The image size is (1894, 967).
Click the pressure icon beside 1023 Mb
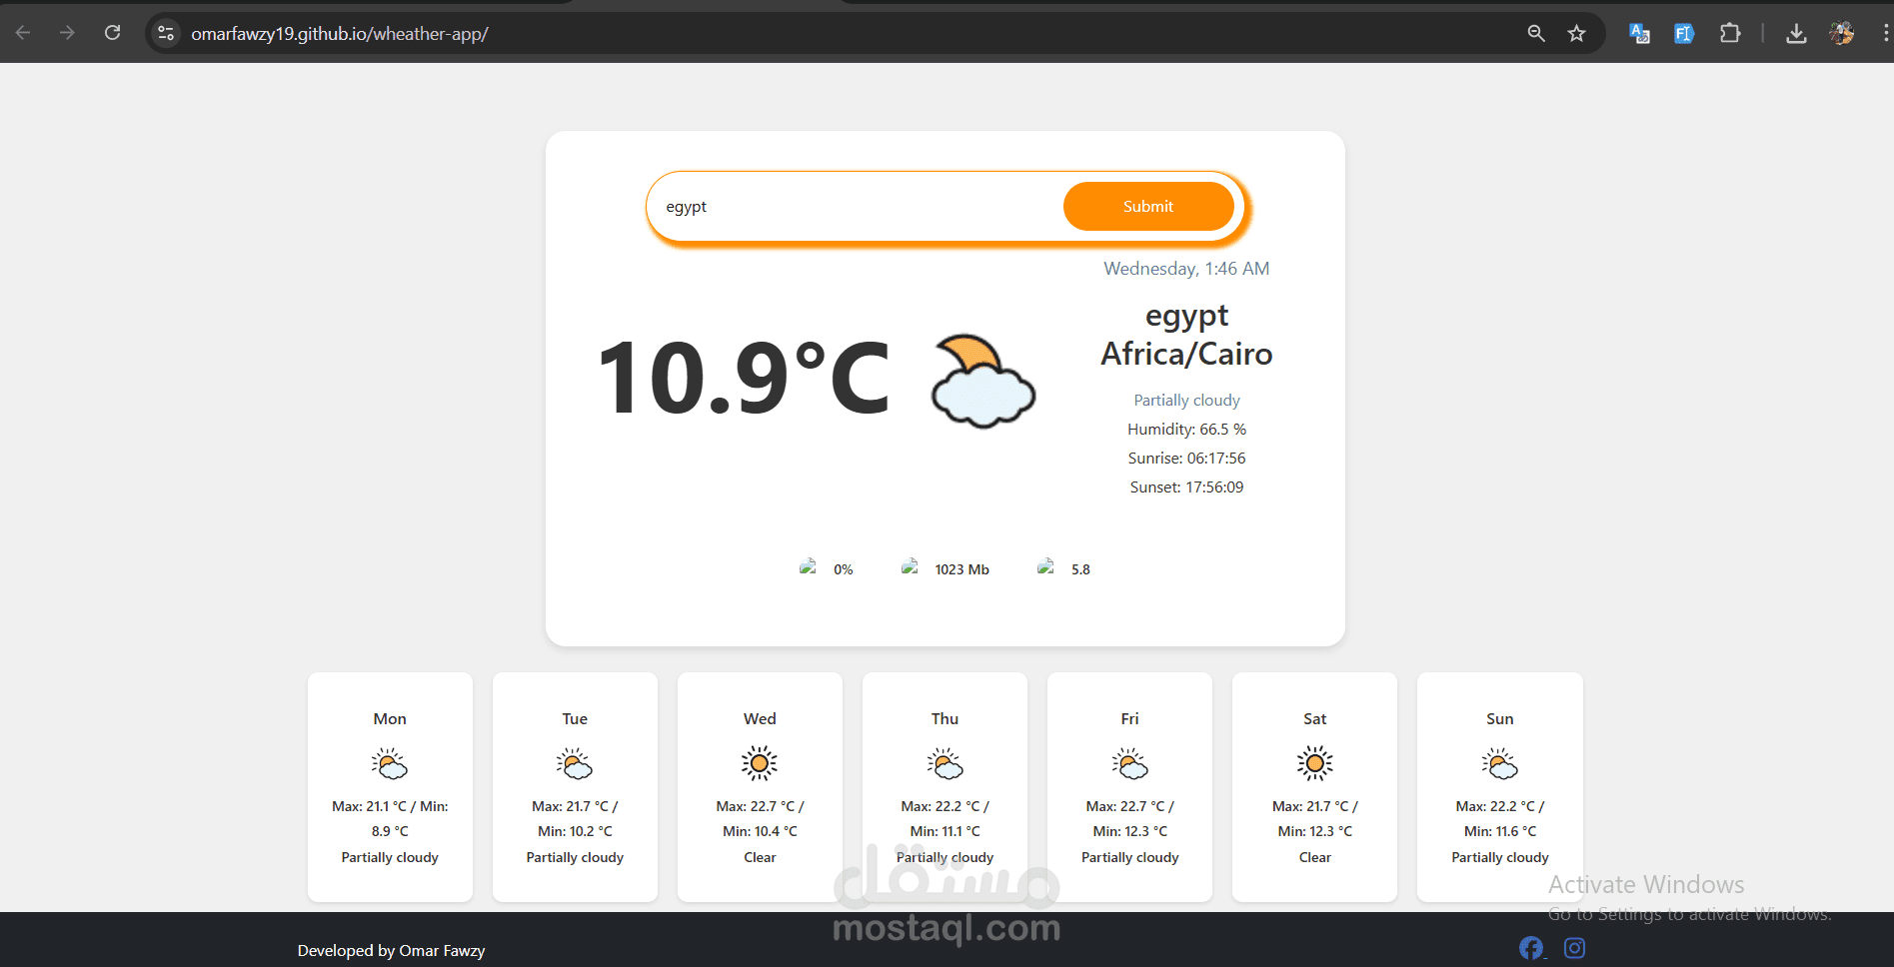coord(911,567)
